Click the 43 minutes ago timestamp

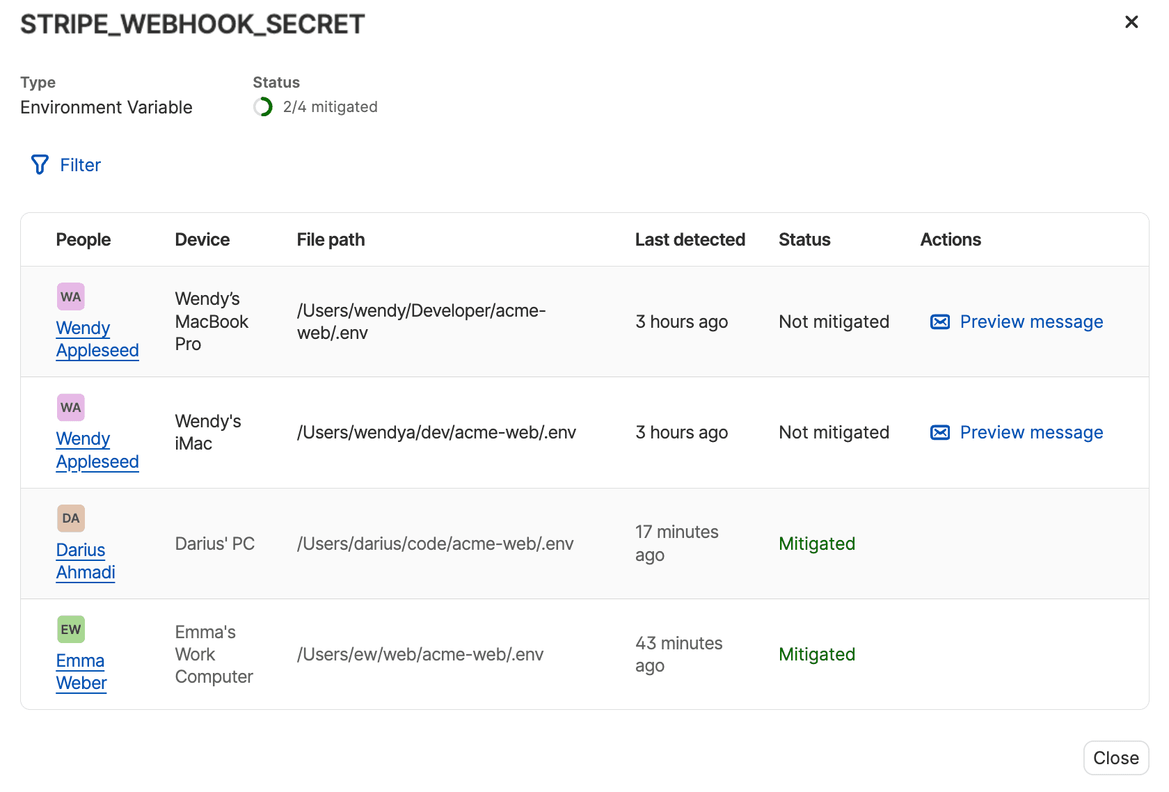click(679, 654)
